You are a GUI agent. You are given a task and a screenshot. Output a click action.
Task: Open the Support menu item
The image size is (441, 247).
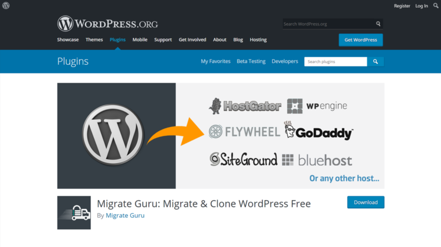[163, 40]
